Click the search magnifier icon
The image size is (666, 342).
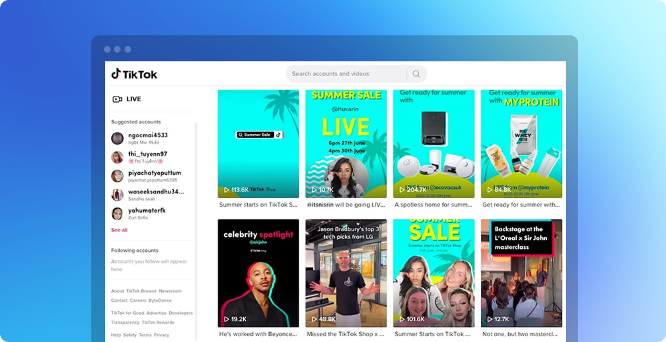pyautogui.click(x=416, y=74)
